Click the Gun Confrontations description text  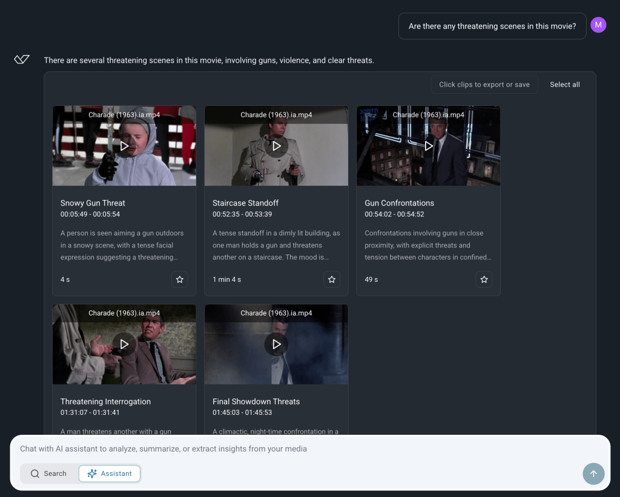pos(428,245)
